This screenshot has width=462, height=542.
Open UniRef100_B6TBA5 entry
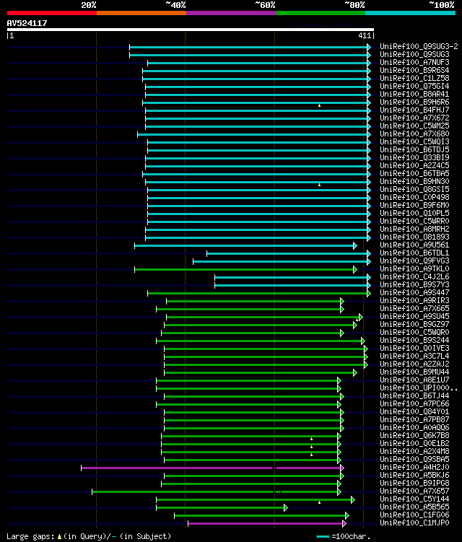(x=414, y=173)
